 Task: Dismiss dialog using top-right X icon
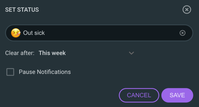pyautogui.click(x=187, y=10)
